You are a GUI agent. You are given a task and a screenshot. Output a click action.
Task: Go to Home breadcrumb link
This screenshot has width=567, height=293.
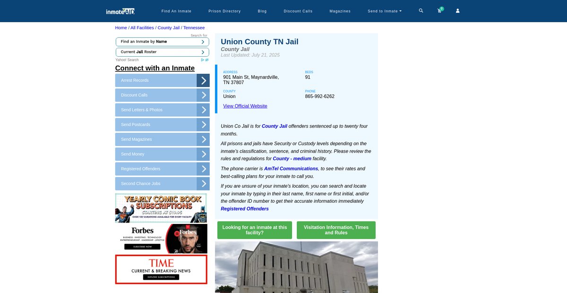121,28
